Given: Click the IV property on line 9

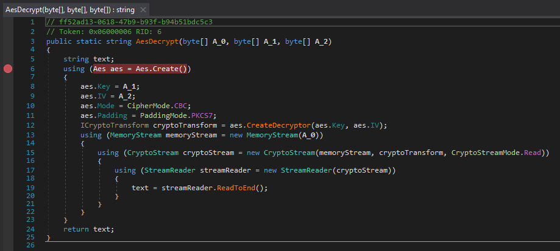Looking at the screenshot, I should tap(102, 96).
